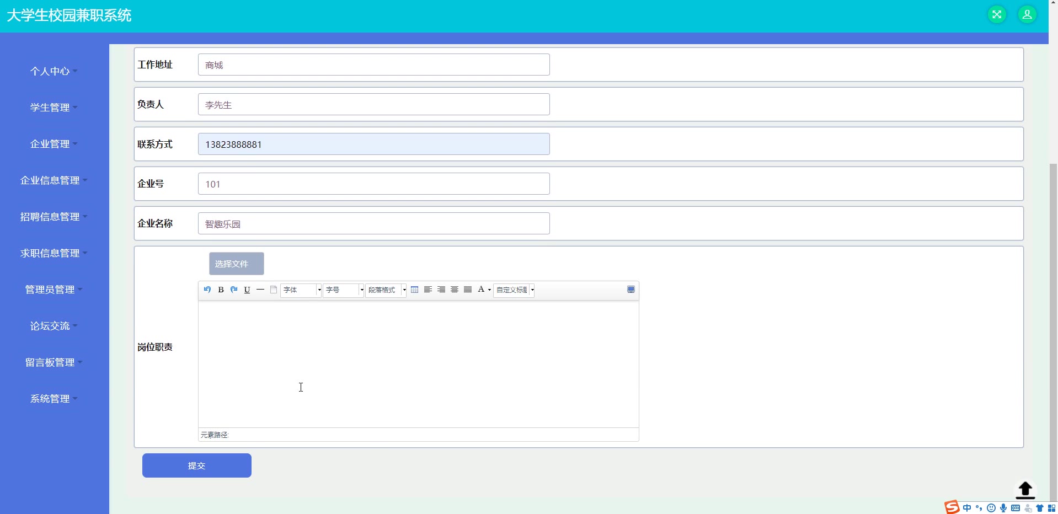Insert table via editor toolbar icon
This screenshot has width=1058, height=514.
click(x=415, y=290)
